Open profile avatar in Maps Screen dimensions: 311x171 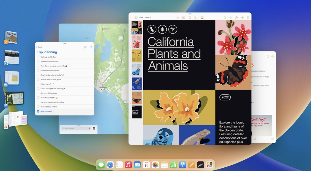[94, 128]
